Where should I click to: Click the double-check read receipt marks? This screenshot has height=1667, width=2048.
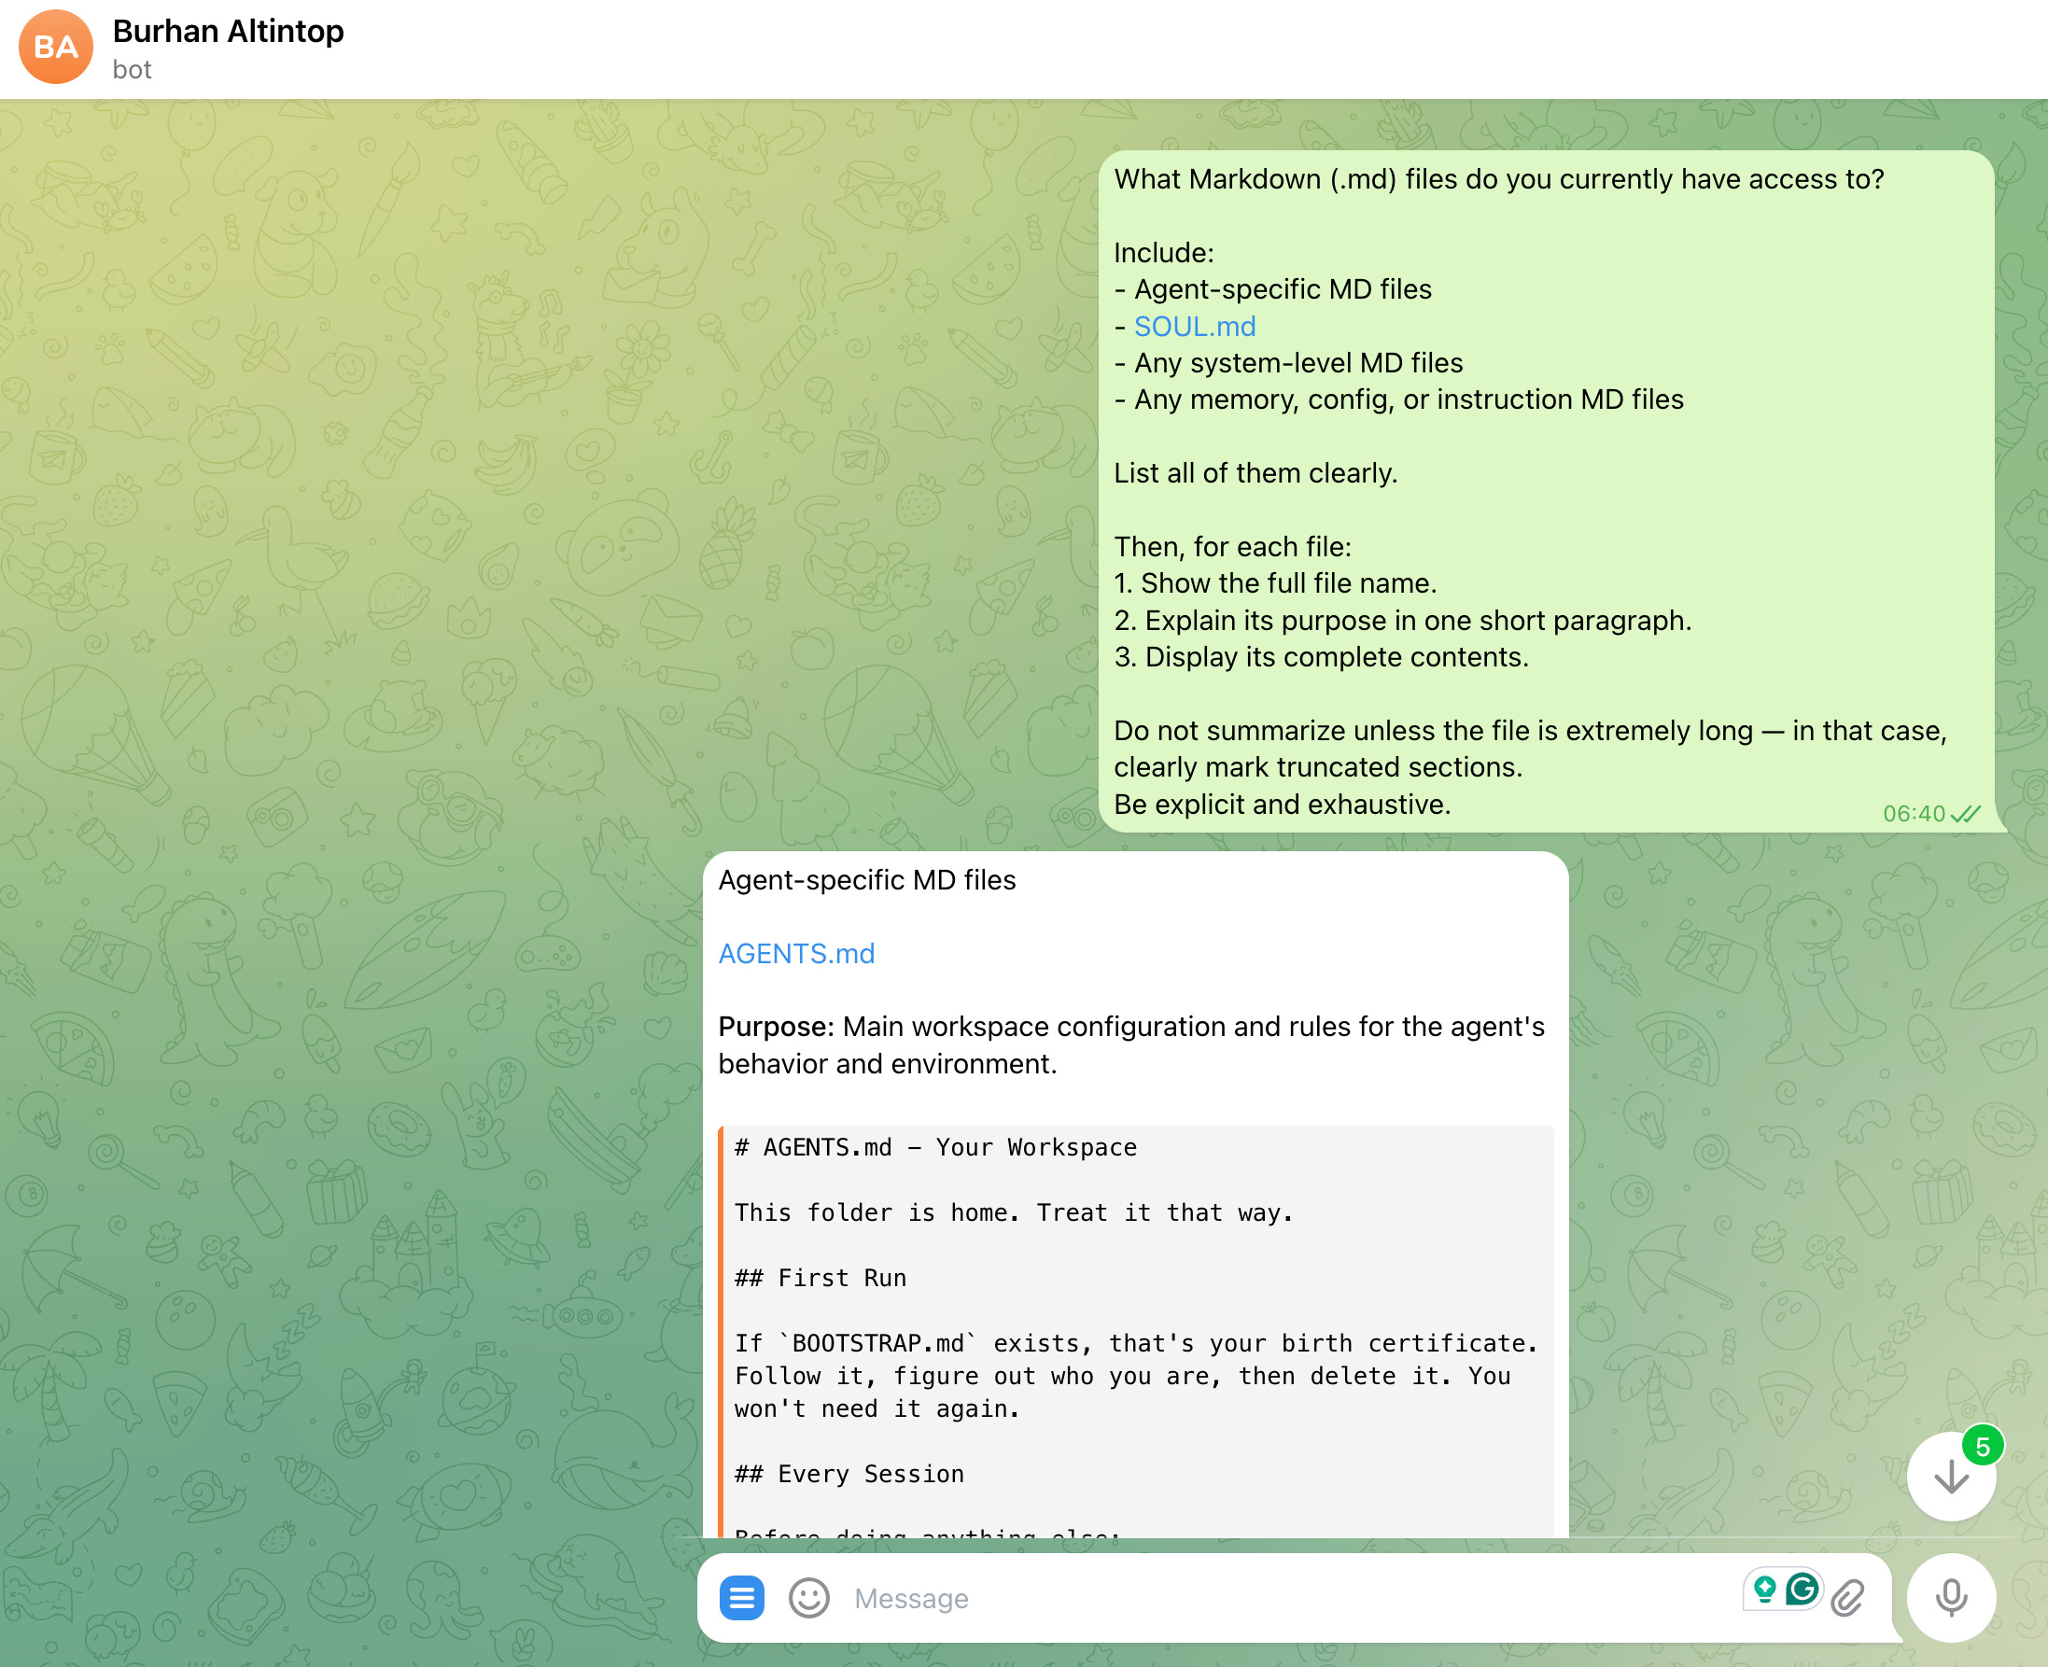point(1967,814)
